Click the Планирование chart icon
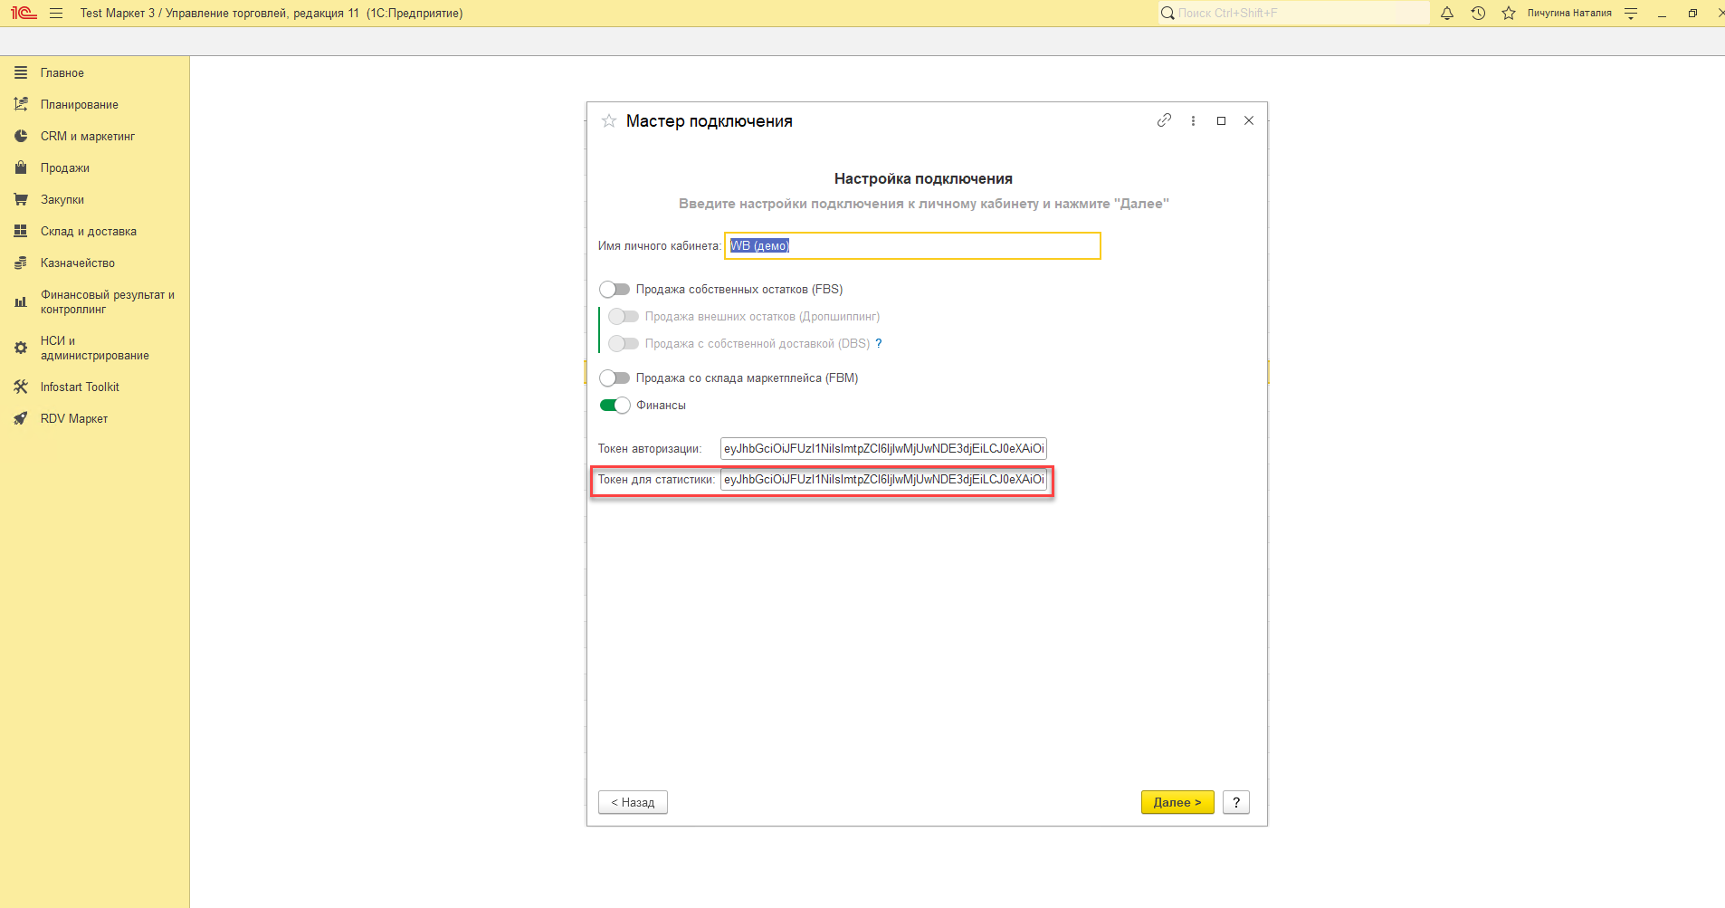The image size is (1725, 908). tap(21, 104)
